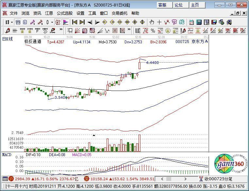Toggle the 权 adjustment toolbar button
Screen dimensions: 249x191
click(x=58, y=22)
